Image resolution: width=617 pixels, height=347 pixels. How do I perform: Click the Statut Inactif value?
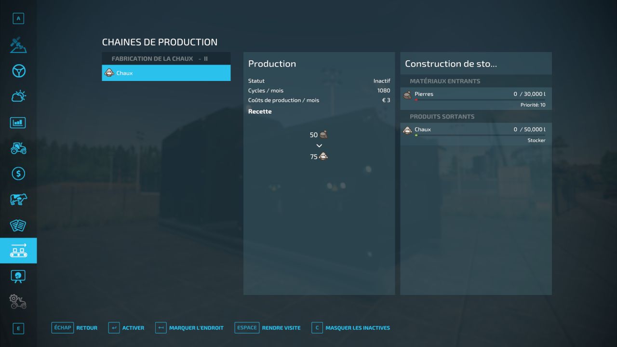coord(382,81)
